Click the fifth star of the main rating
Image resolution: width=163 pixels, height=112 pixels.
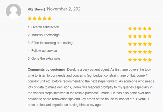click(x=49, y=18)
